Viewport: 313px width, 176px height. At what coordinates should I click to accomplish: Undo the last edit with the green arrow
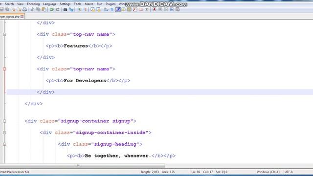coord(52,9)
